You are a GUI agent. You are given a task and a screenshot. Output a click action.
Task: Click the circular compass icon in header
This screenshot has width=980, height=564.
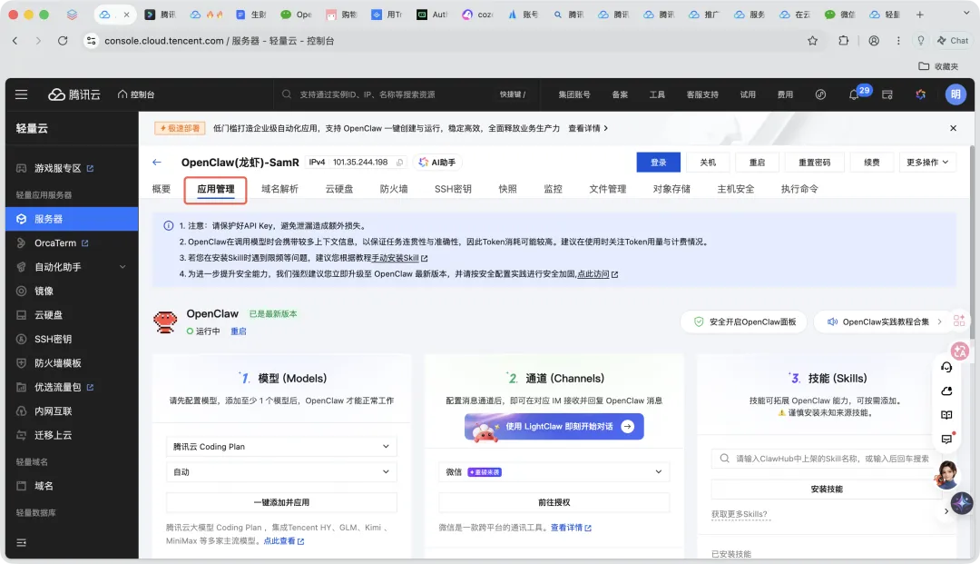point(820,94)
